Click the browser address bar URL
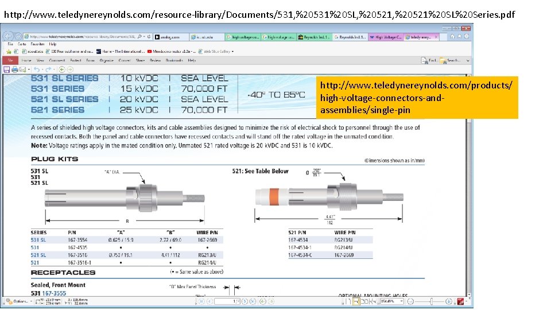 (x=82, y=37)
